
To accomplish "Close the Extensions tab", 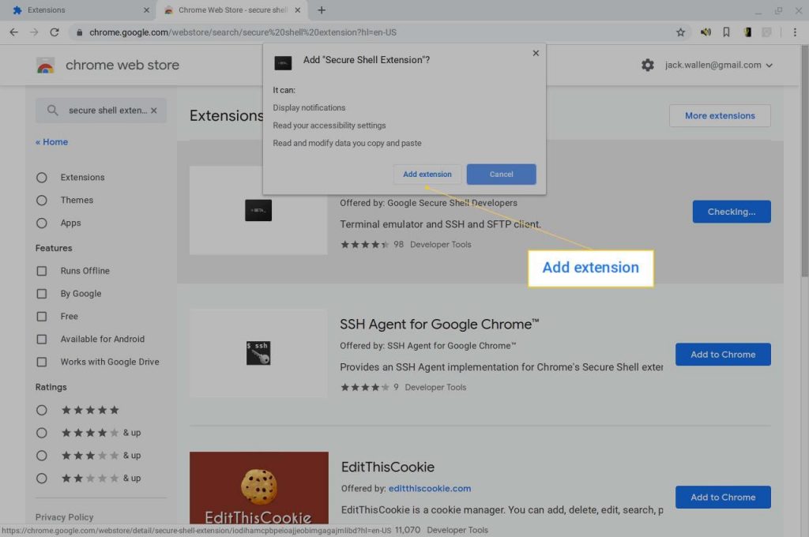I will click(146, 9).
